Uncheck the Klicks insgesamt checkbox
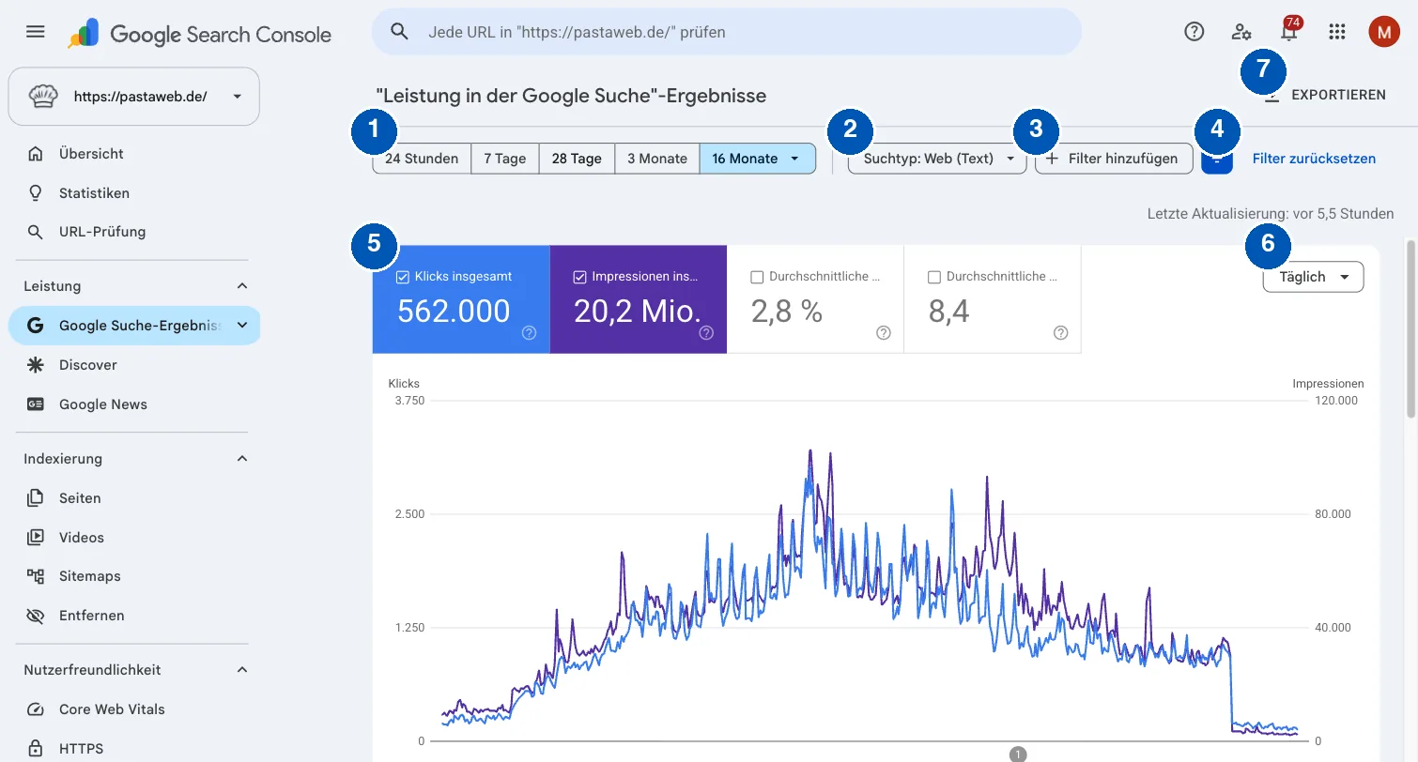1418x762 pixels. point(403,277)
